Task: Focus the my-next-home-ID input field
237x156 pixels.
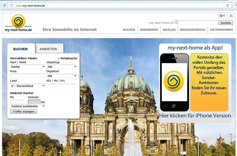Action: [198, 23]
